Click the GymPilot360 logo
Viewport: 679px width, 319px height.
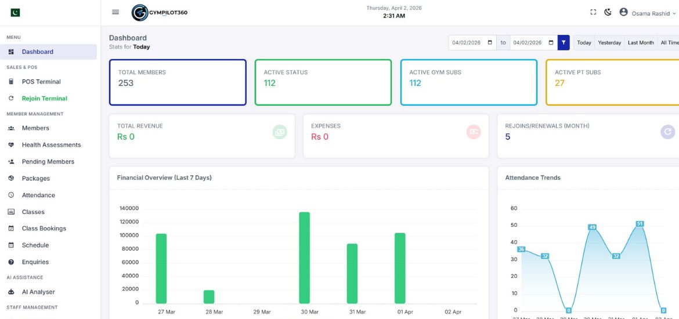tap(160, 13)
